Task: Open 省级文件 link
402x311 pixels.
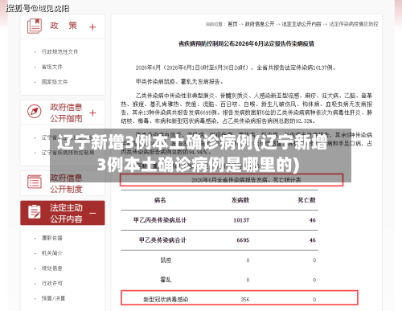Action: [52, 67]
